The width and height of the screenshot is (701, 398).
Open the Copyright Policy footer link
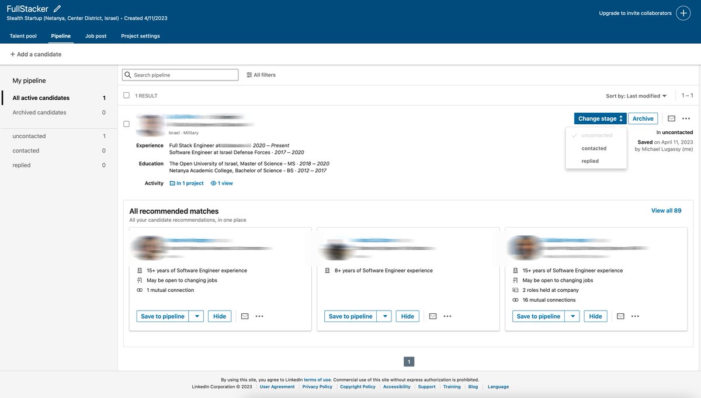point(358,386)
